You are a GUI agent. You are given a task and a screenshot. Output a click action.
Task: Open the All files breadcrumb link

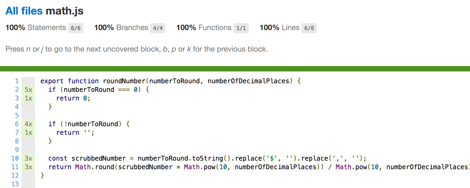coord(24,11)
